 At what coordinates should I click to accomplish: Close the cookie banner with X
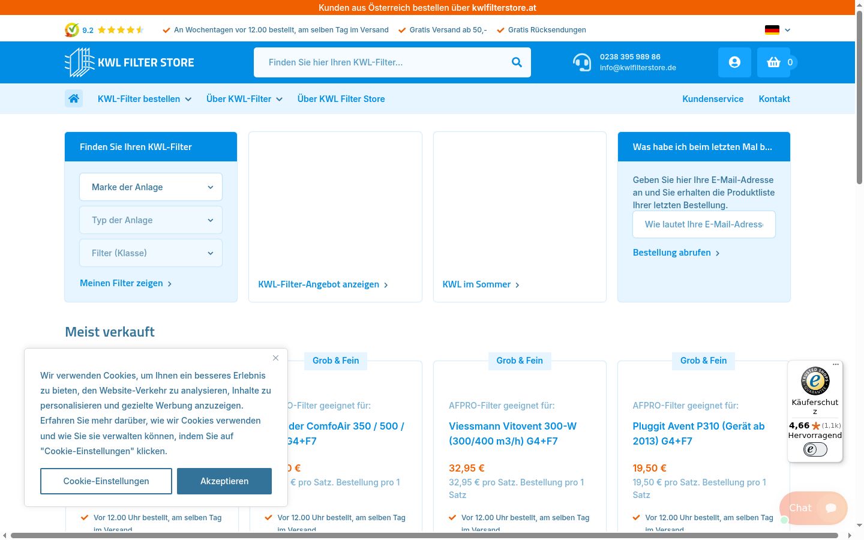pyautogui.click(x=275, y=358)
